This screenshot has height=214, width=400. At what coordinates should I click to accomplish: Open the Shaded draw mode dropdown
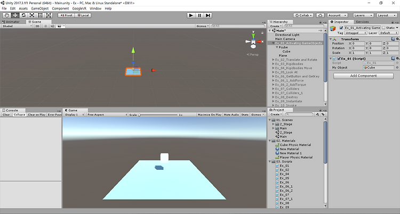point(17,26)
